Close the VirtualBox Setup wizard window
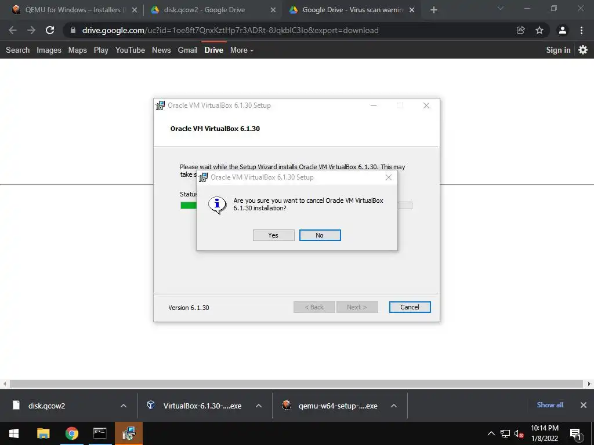The width and height of the screenshot is (594, 445). click(426, 105)
